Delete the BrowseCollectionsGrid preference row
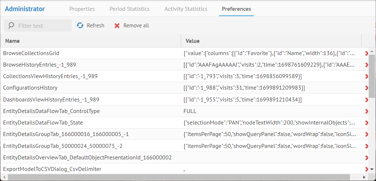376x181 pixels. 367,53
